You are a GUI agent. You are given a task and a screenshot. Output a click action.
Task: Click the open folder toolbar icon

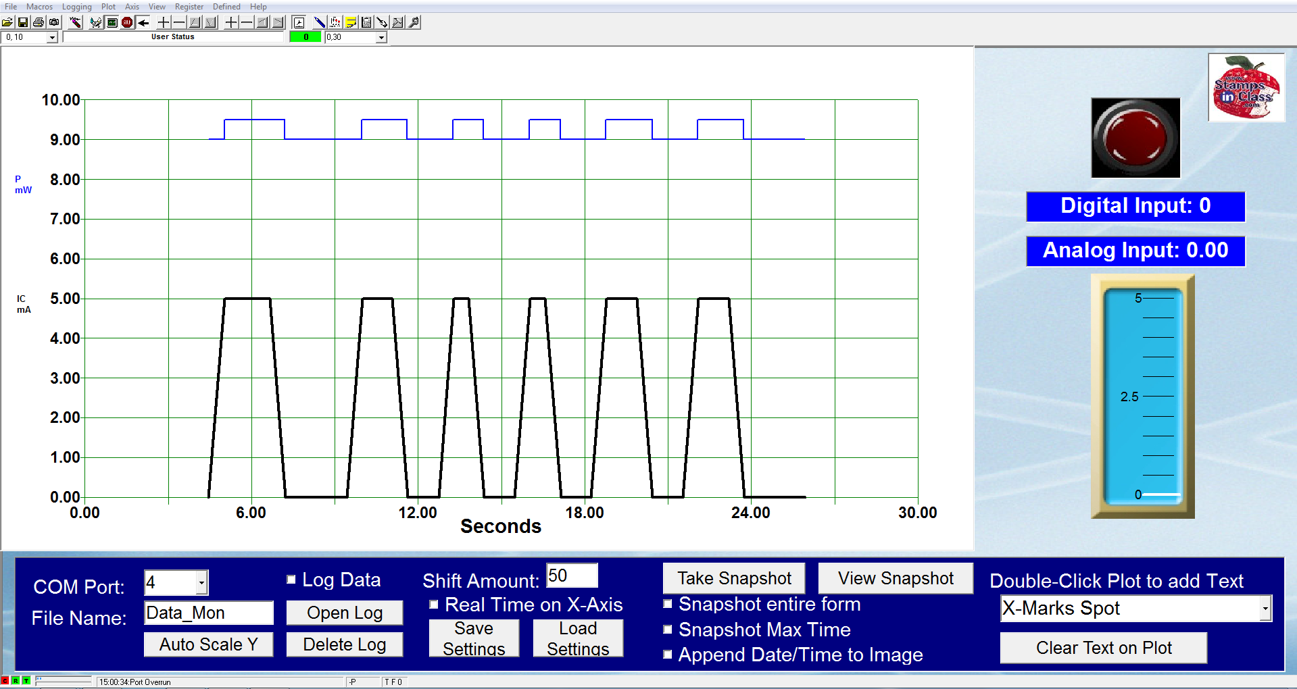pos(7,22)
